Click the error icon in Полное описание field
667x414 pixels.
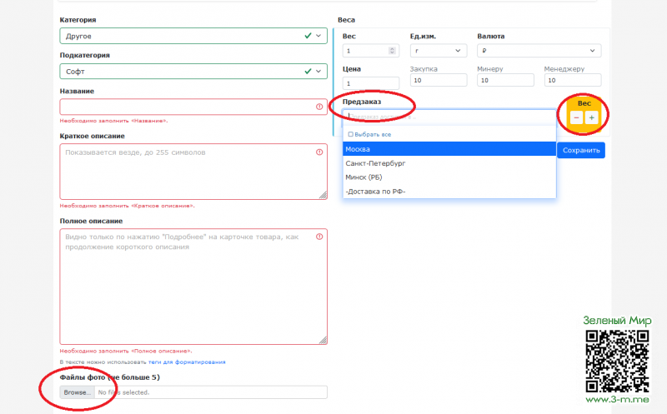319,237
